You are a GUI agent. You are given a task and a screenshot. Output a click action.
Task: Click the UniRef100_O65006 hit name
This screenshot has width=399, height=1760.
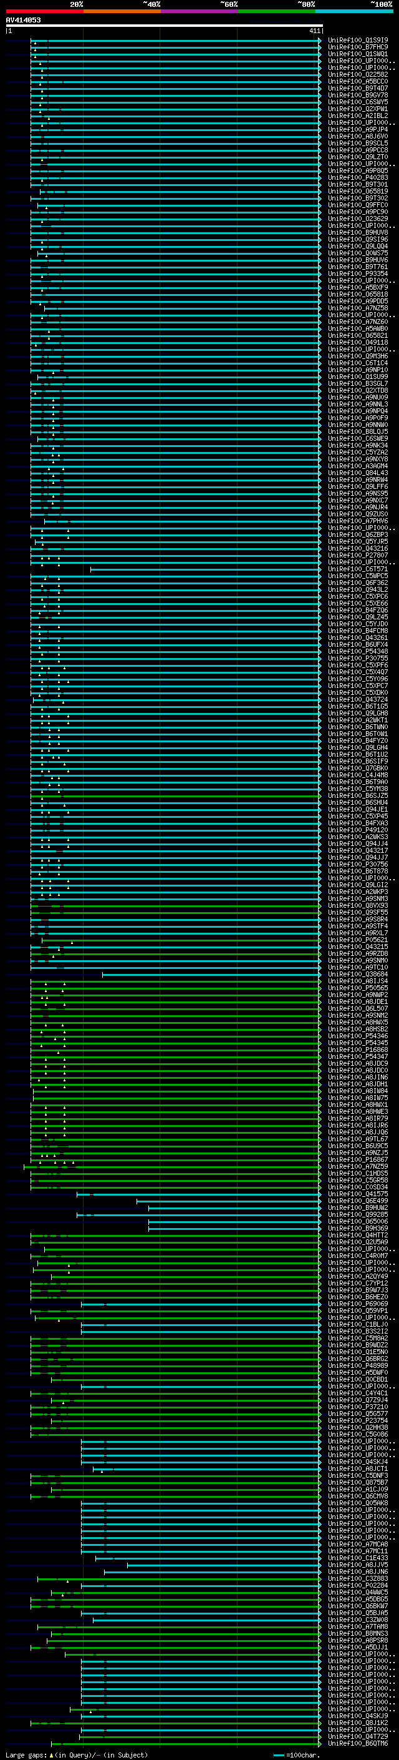358,1221
